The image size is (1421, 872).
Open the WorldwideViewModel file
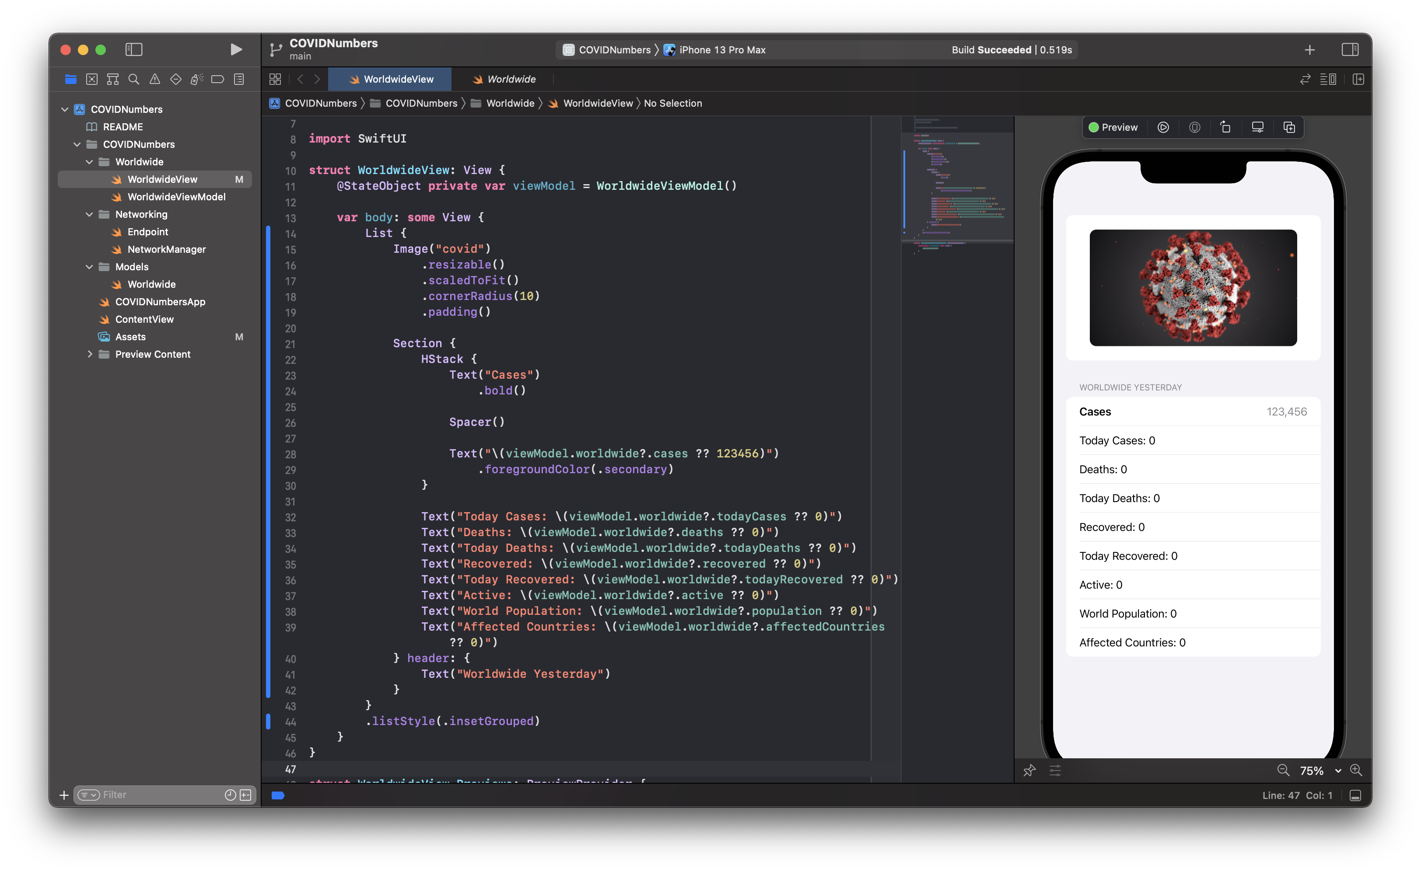click(x=176, y=197)
